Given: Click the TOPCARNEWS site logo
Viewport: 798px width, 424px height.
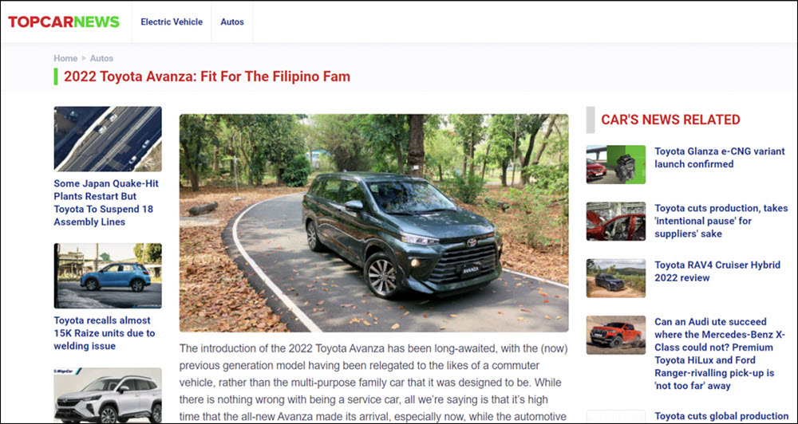Looking at the screenshot, I should pos(64,22).
